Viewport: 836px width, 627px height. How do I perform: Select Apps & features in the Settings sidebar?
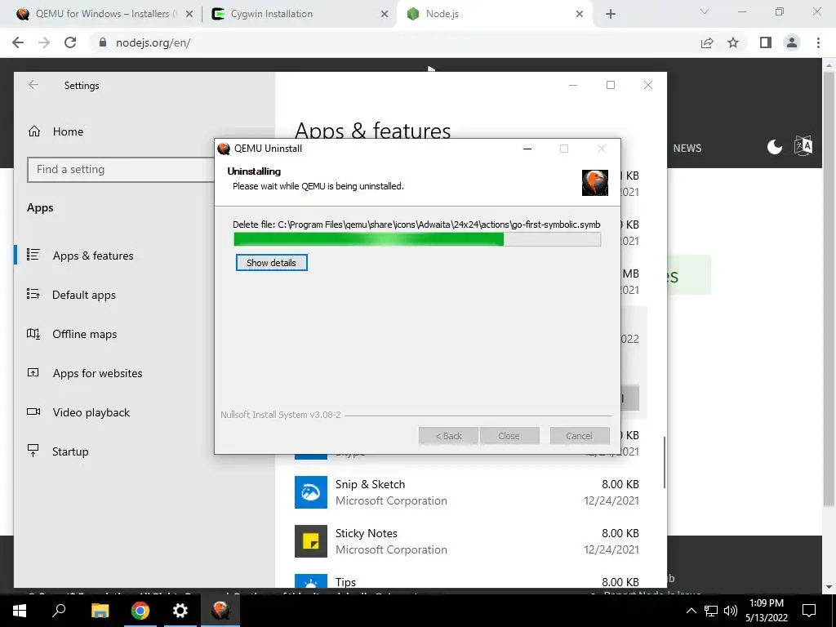point(93,256)
